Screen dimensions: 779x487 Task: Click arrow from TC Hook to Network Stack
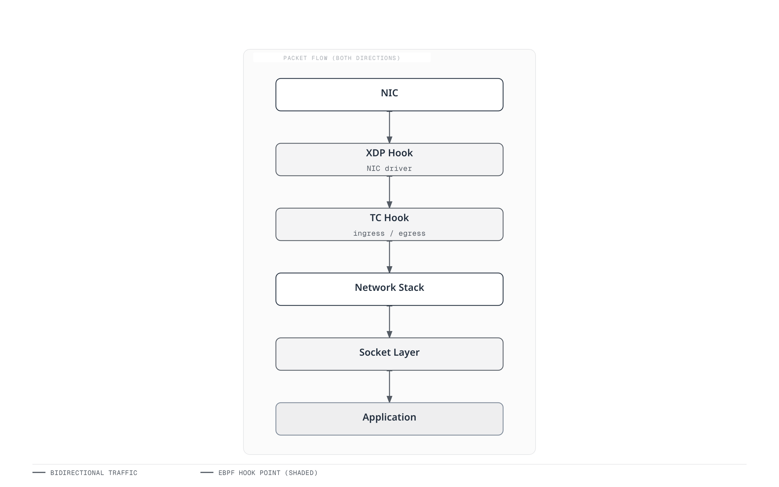coord(389,257)
